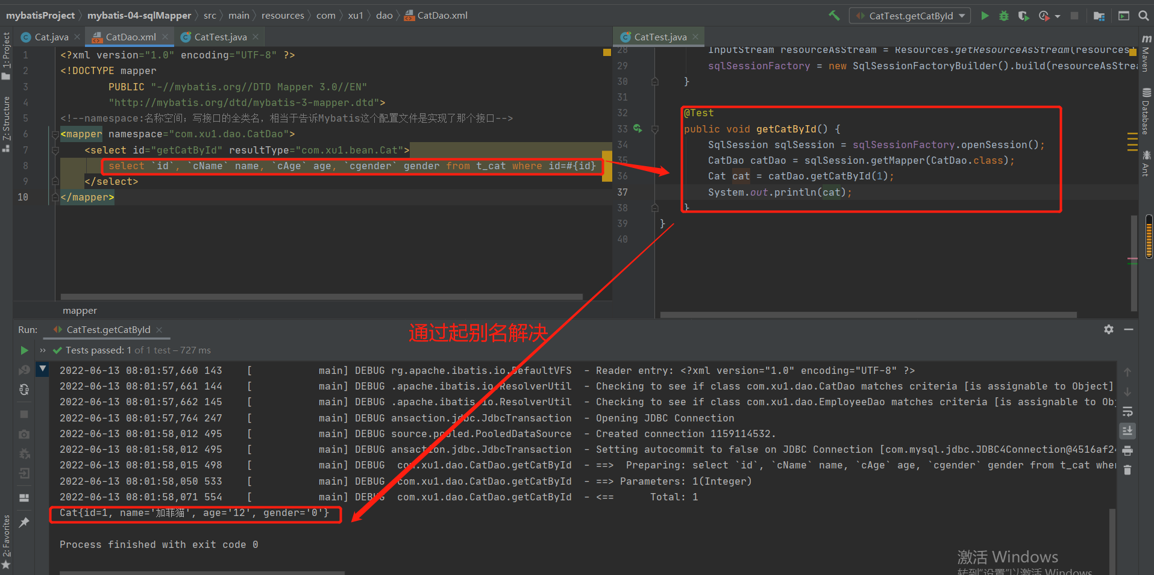This screenshot has width=1154, height=575.
Task: Switch to CatTest.java tab in left editor
Action: [220, 37]
